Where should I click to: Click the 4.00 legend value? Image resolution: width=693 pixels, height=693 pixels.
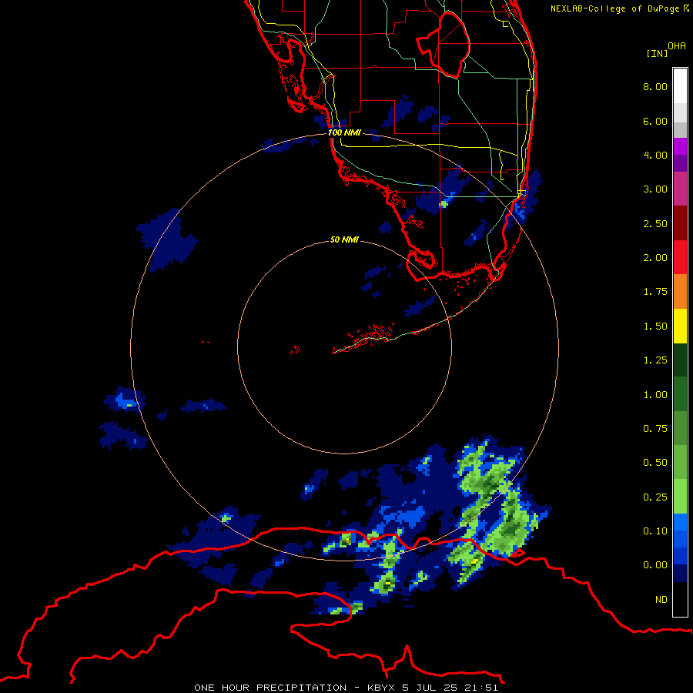(x=655, y=155)
